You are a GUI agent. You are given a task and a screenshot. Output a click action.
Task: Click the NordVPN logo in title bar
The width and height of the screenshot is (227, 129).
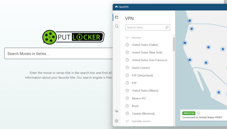click(x=116, y=7)
